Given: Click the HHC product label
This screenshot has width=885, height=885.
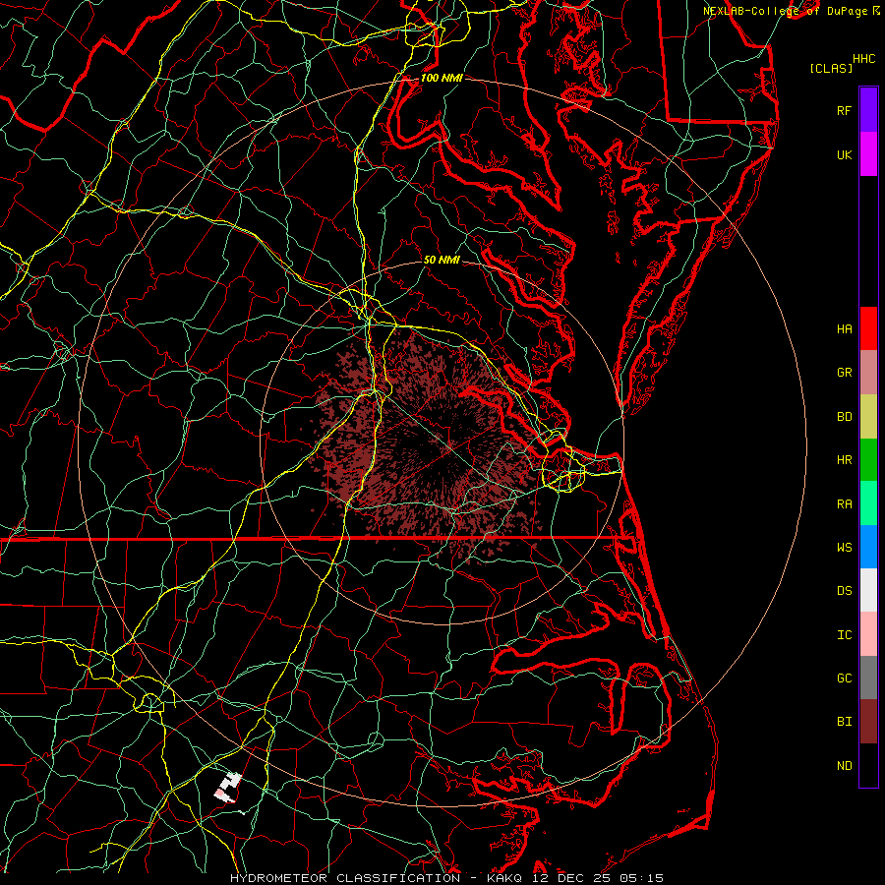Looking at the screenshot, I should coord(863,59).
